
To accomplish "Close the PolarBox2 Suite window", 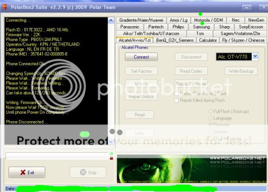I will point(264,7).
